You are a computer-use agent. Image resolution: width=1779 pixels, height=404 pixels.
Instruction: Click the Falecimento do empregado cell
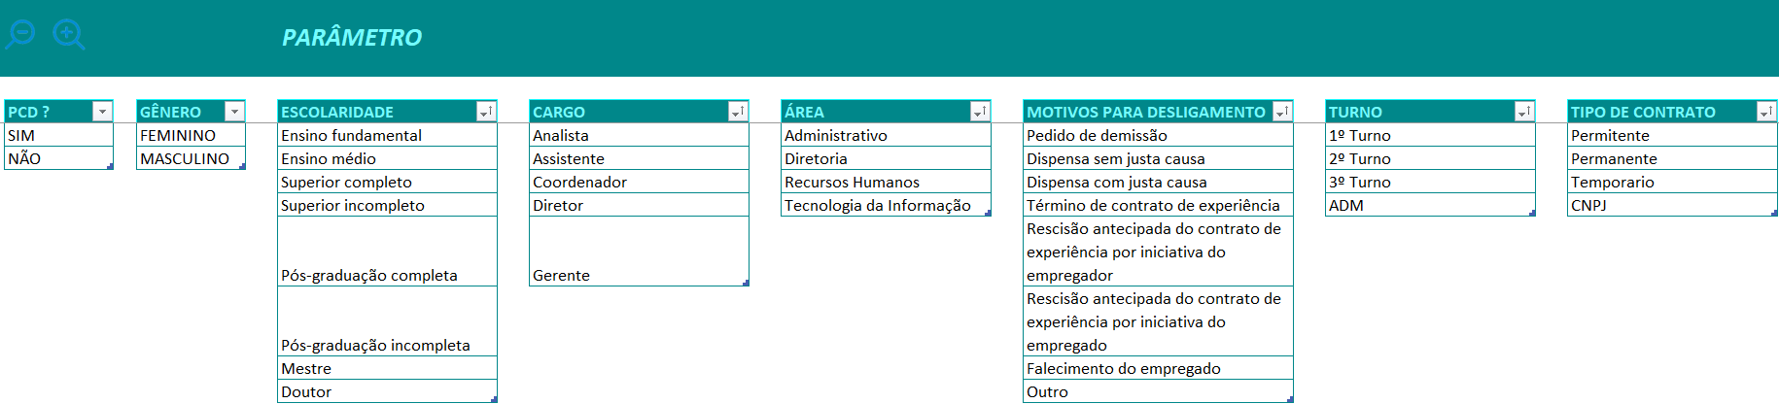(x=1157, y=368)
